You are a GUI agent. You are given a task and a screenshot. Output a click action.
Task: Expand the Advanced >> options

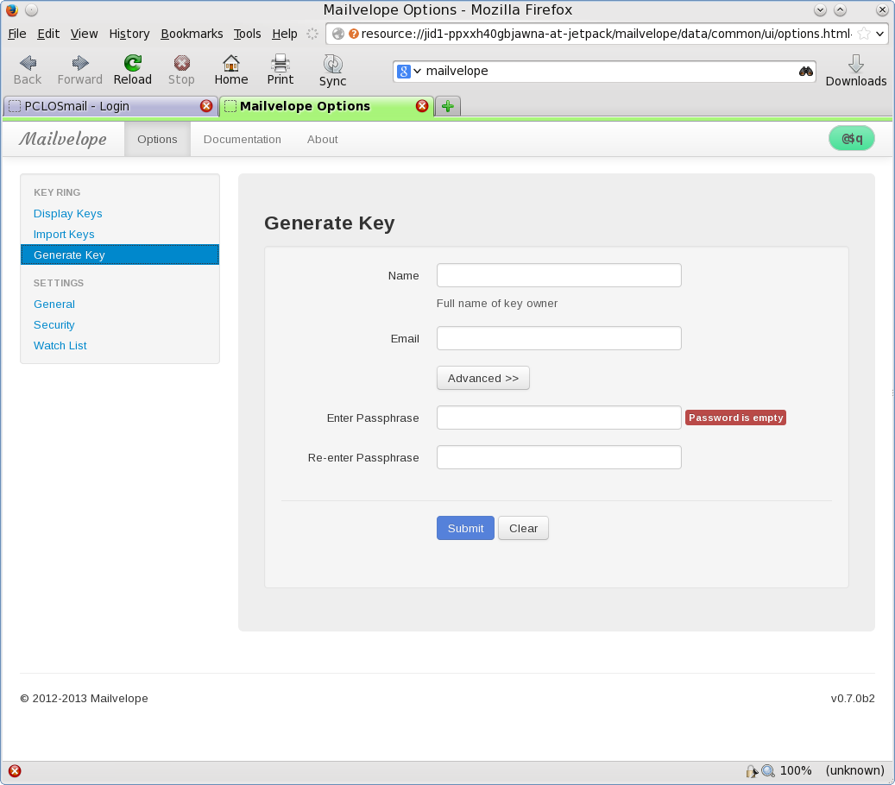pyautogui.click(x=482, y=379)
